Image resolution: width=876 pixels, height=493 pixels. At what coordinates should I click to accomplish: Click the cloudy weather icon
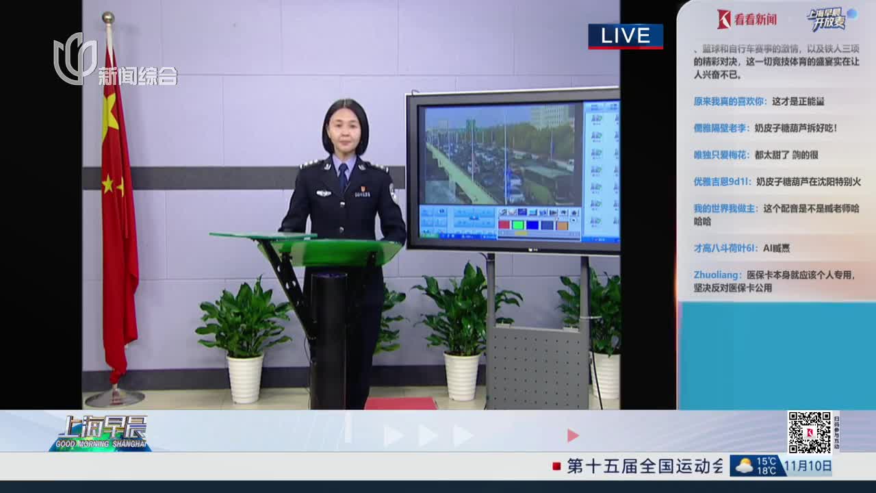point(744,466)
